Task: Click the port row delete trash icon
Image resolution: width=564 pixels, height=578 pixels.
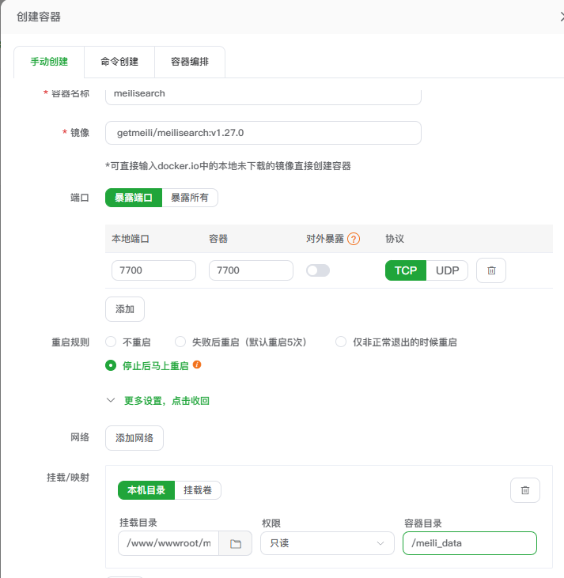Action: 491,270
